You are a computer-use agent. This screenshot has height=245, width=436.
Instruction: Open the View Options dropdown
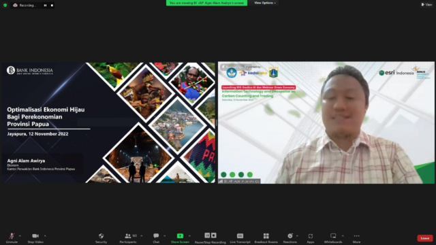tap(265, 3)
